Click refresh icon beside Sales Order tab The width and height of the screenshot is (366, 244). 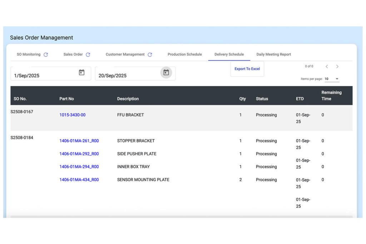[x=88, y=55]
